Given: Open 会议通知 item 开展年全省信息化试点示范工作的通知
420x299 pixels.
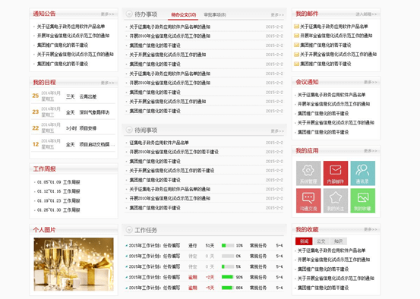Looking at the screenshot, I should [x=333, y=104].
